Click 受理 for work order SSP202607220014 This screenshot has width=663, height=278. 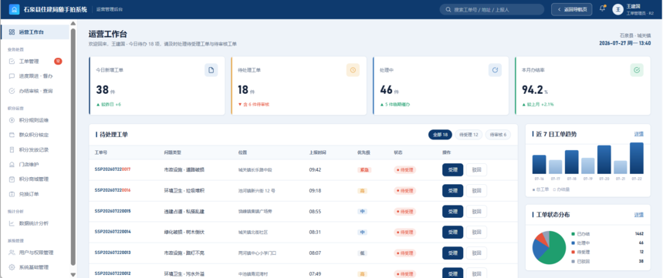pos(453,232)
